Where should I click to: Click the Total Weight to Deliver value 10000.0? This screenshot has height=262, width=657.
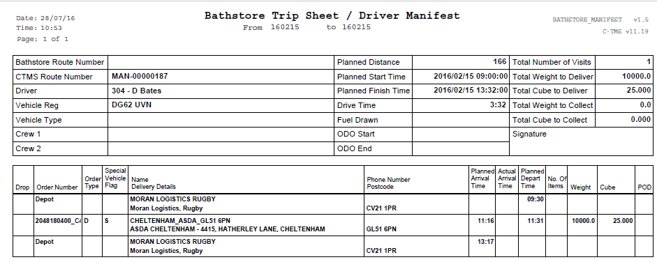(x=637, y=76)
